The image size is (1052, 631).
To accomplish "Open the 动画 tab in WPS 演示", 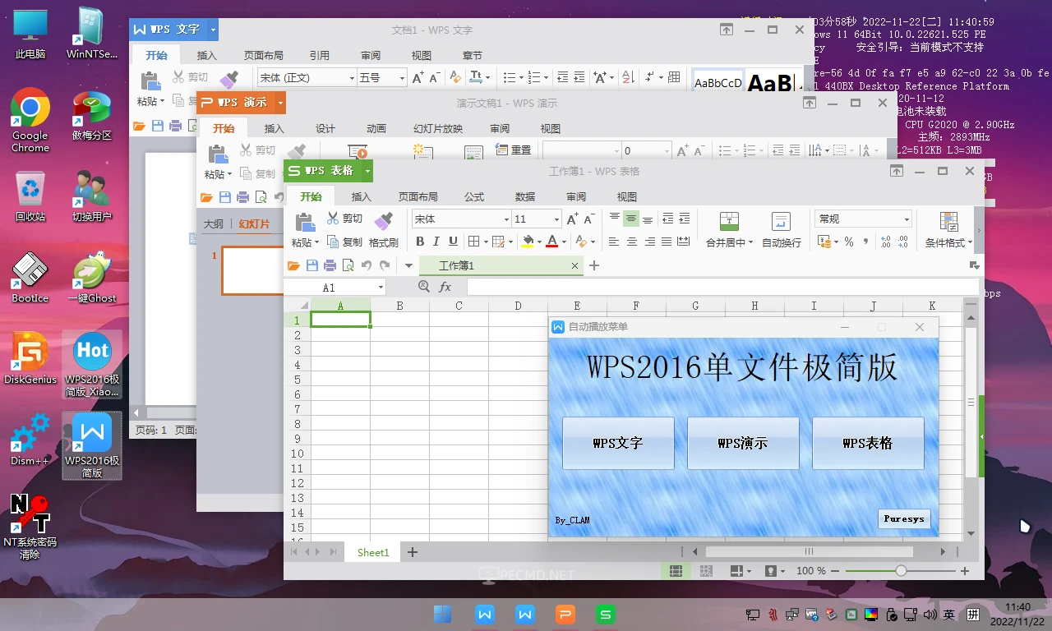I will pyautogui.click(x=376, y=129).
